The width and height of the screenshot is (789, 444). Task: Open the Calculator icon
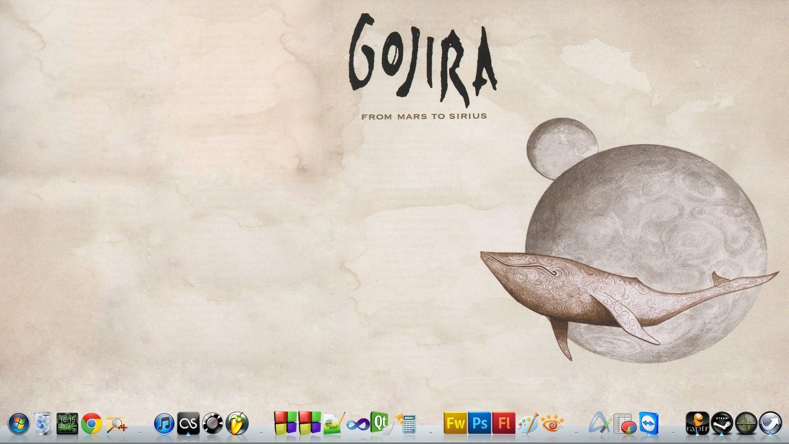pos(406,423)
